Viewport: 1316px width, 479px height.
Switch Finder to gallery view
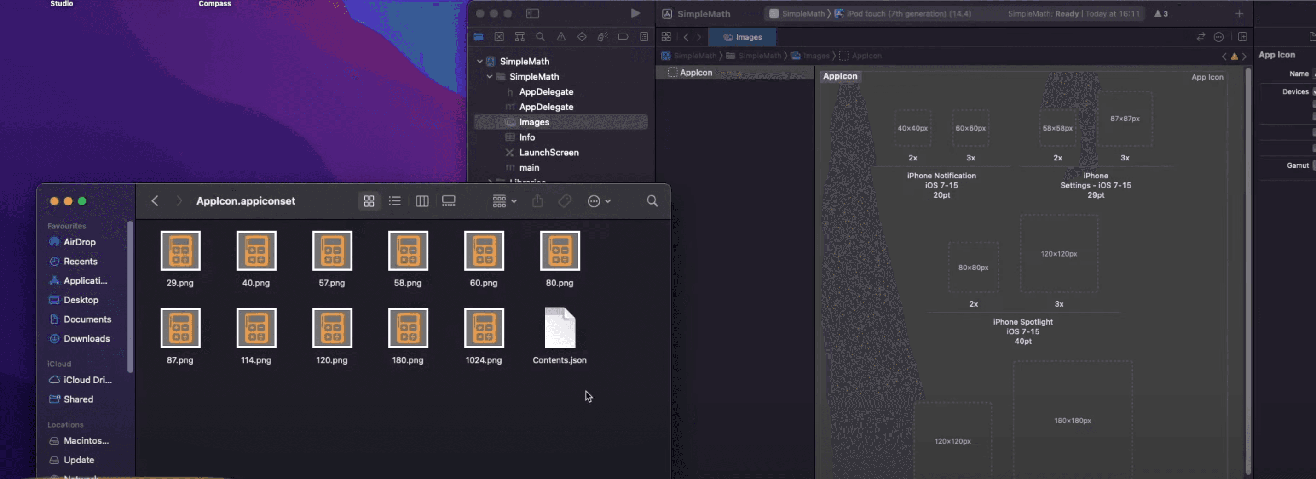coord(449,201)
